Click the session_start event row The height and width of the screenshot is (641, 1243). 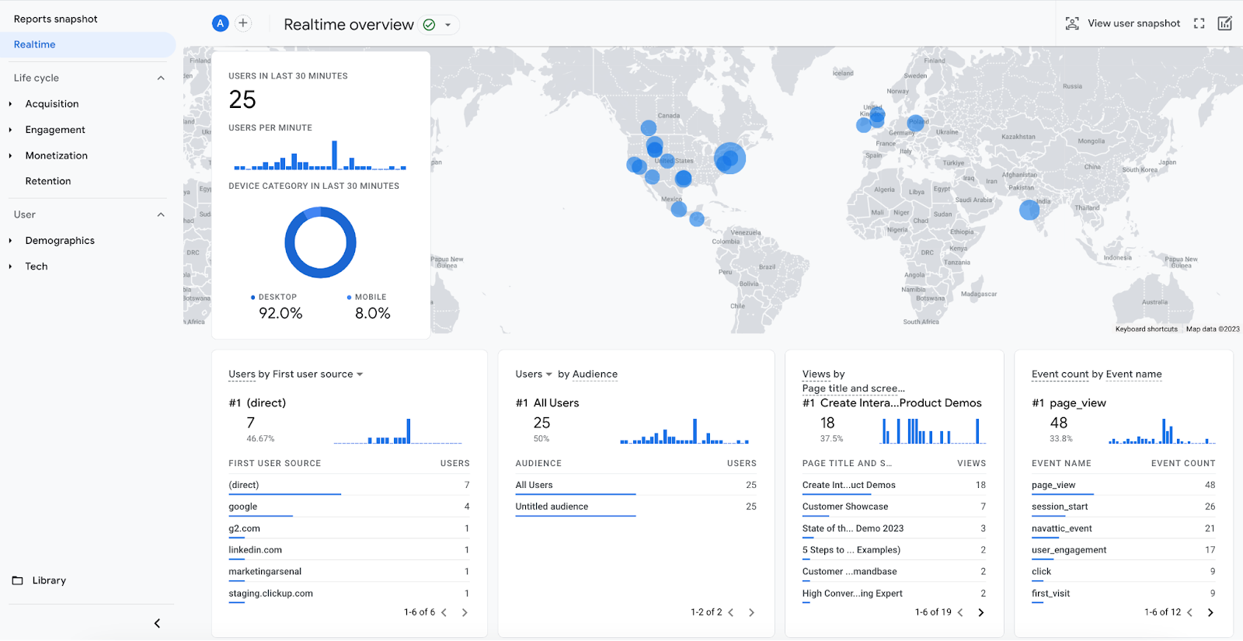point(1123,507)
